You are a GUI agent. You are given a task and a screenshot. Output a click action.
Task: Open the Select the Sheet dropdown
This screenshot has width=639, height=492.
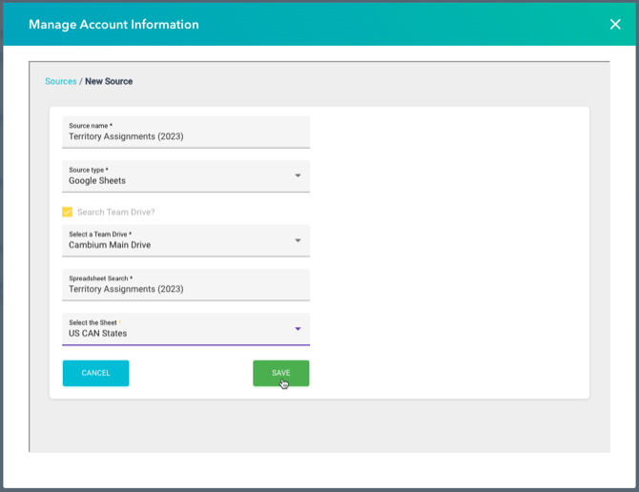tap(186, 329)
